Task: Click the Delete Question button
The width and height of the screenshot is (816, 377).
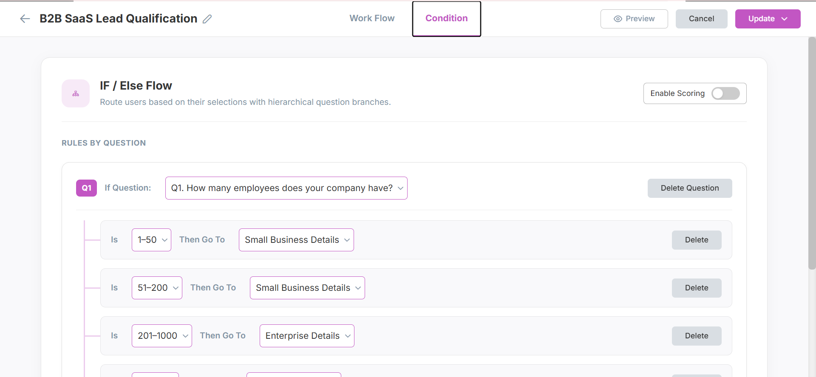Action: click(690, 188)
